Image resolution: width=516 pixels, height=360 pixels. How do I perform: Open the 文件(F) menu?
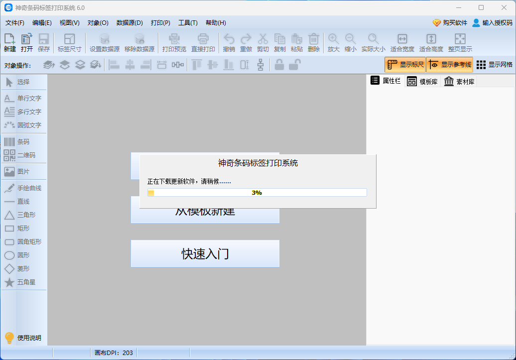tap(15, 23)
